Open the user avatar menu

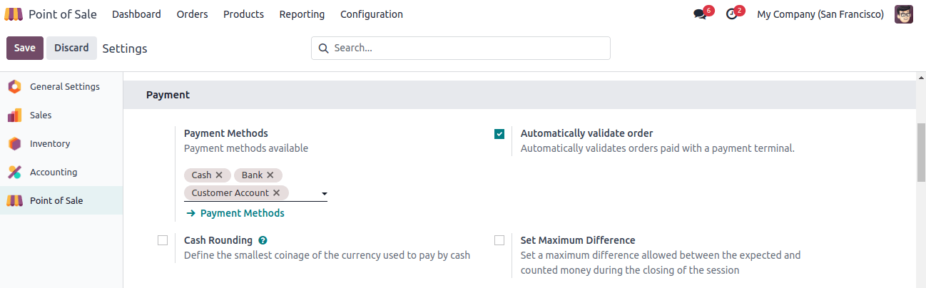(x=904, y=14)
